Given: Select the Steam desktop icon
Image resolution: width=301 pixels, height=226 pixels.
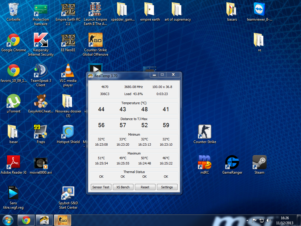Looking at the screenshot, I should point(259,162).
